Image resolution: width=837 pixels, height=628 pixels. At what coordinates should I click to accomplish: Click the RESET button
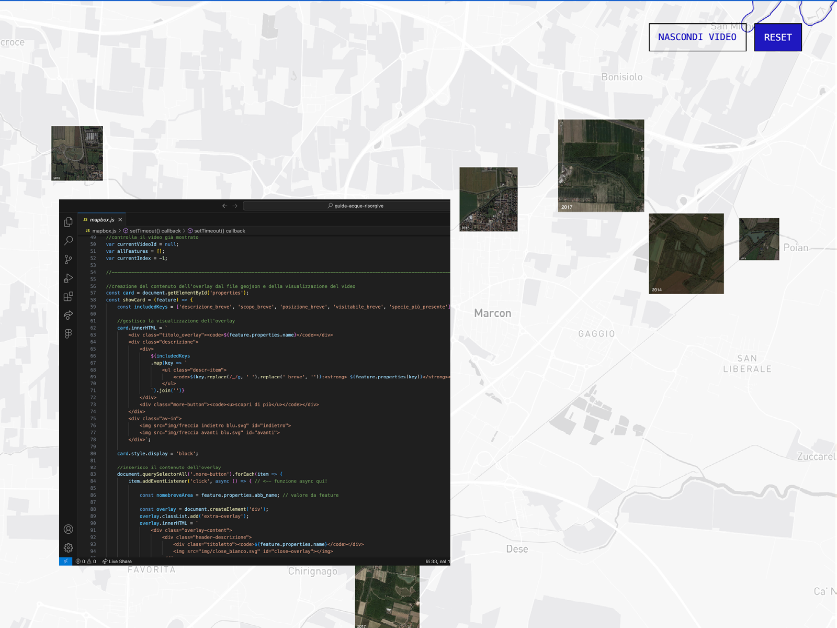point(778,37)
